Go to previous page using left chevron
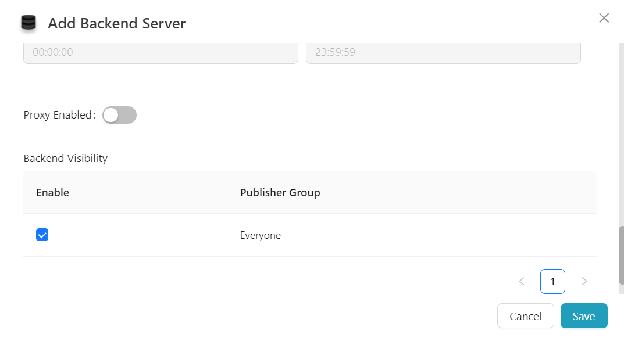624x341 pixels. pyautogui.click(x=522, y=282)
